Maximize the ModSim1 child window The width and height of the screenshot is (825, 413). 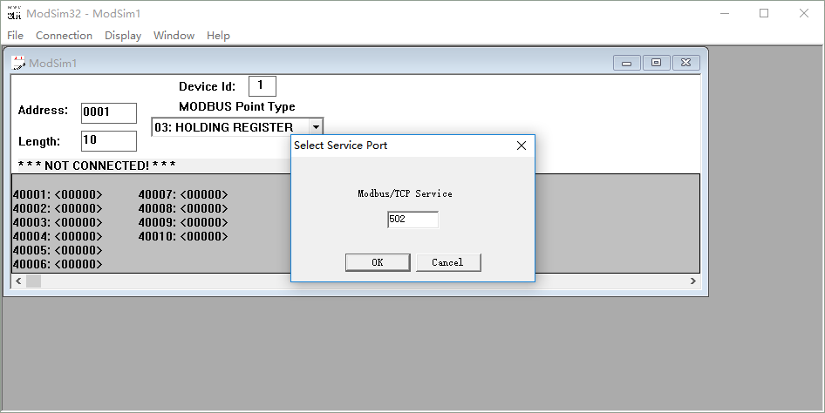coord(656,63)
